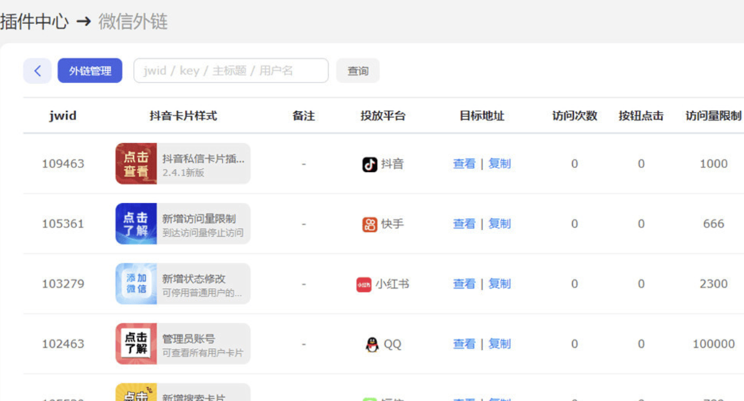The height and width of the screenshot is (401, 744).
Task: Click the jwid/key search input box
Action: coord(230,70)
